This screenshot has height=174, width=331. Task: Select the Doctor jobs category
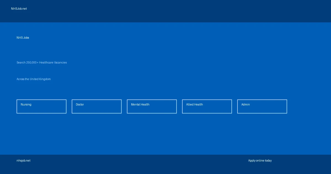(97, 106)
